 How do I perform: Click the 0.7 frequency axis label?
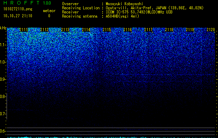click(x=2, y=114)
